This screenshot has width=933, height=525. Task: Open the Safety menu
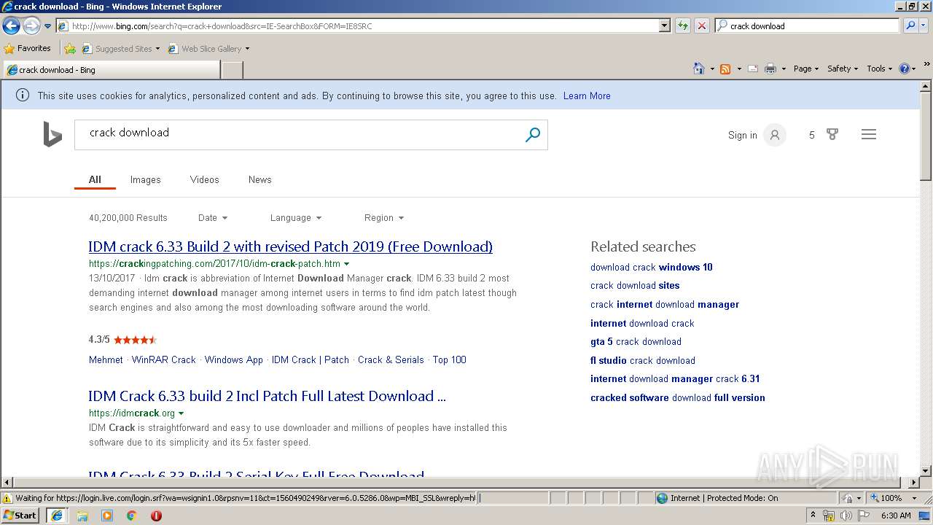point(843,69)
